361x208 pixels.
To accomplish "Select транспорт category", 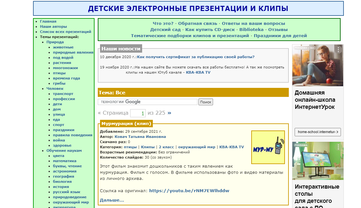I will 63,94.
